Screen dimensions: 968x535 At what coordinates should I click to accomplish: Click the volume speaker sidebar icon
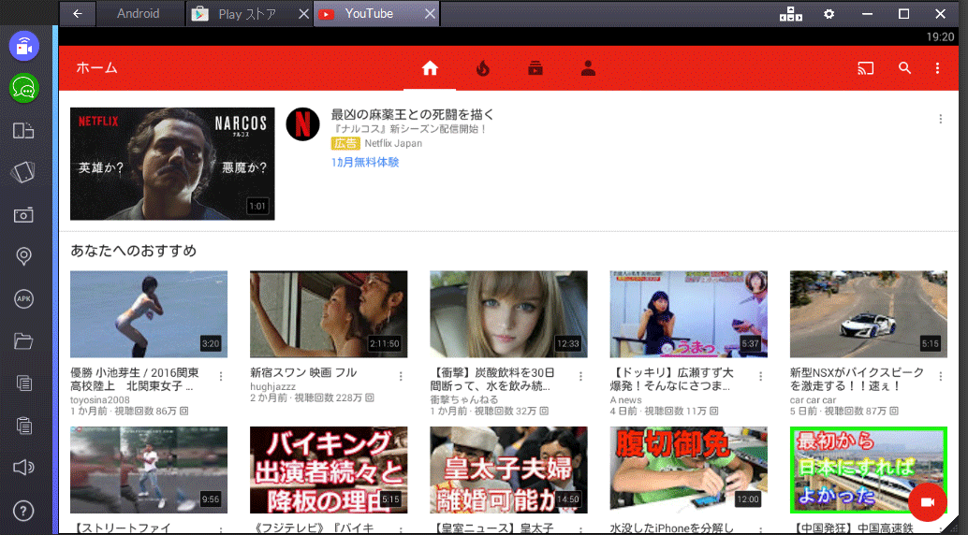[x=23, y=467]
